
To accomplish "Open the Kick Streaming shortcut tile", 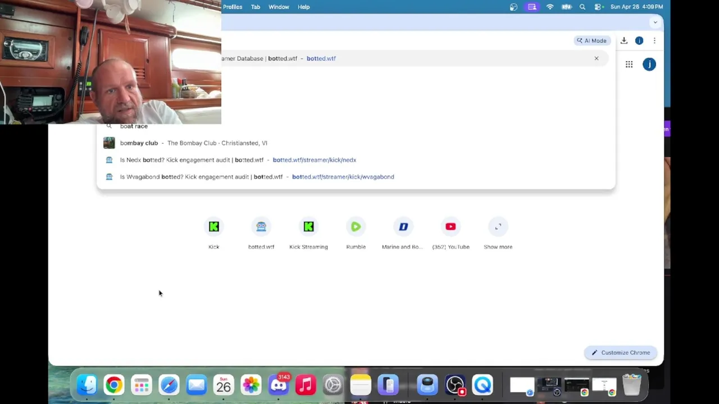I will 308,234.
